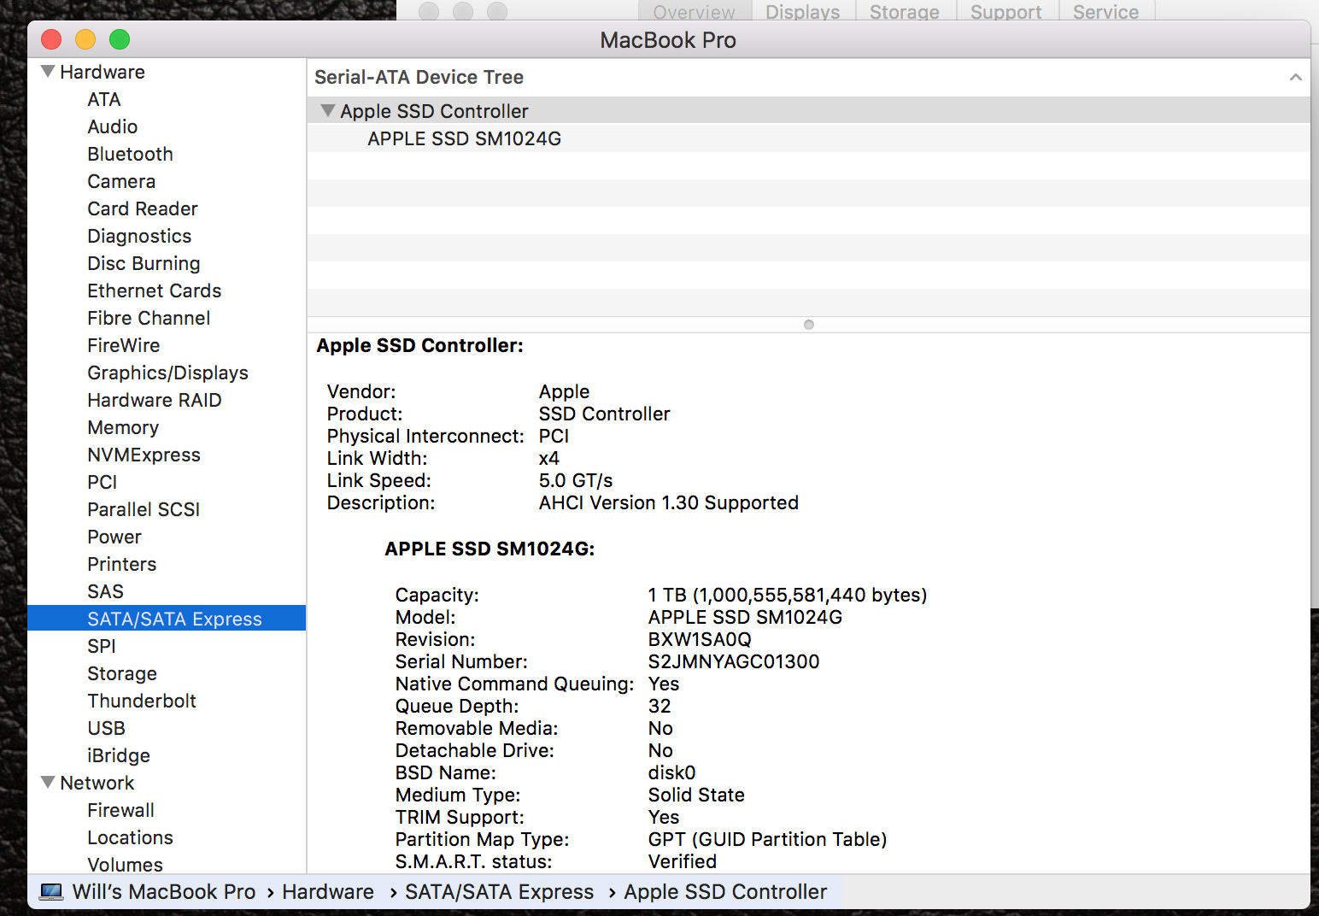Image resolution: width=1319 pixels, height=916 pixels.
Task: Select Disc Burning in the sidebar
Action: coord(144,263)
